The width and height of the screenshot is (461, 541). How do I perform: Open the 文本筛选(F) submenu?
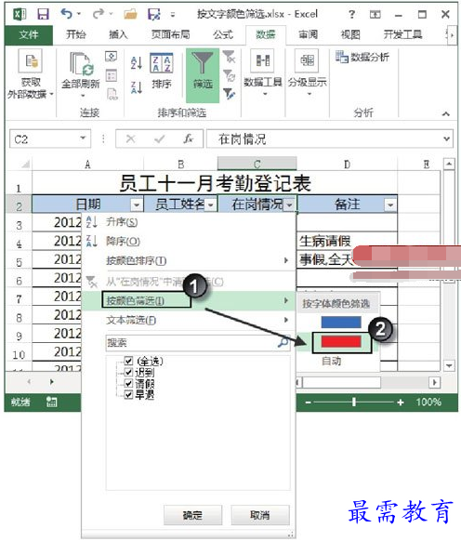[x=189, y=321]
